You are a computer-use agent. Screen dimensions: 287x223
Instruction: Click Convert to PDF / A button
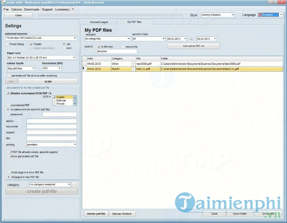193,46
